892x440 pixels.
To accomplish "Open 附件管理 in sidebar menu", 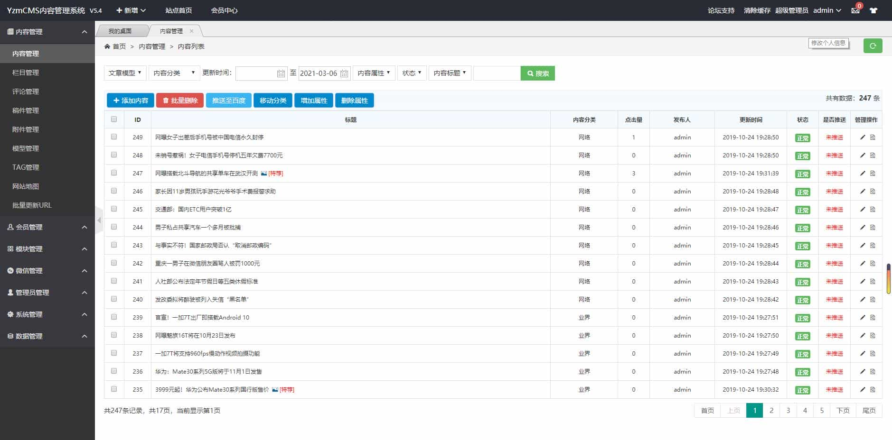I will pos(26,129).
